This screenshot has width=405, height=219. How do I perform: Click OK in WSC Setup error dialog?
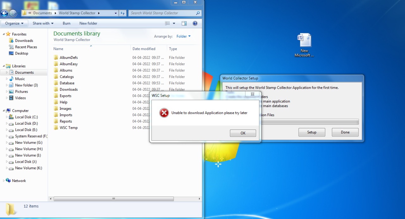pyautogui.click(x=243, y=133)
